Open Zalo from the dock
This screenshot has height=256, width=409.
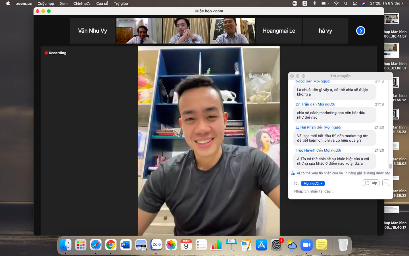coord(156,245)
